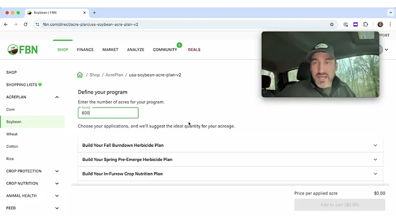The height and width of the screenshot is (222, 396).
Task: Select Corn acre plan
Action: (10, 109)
